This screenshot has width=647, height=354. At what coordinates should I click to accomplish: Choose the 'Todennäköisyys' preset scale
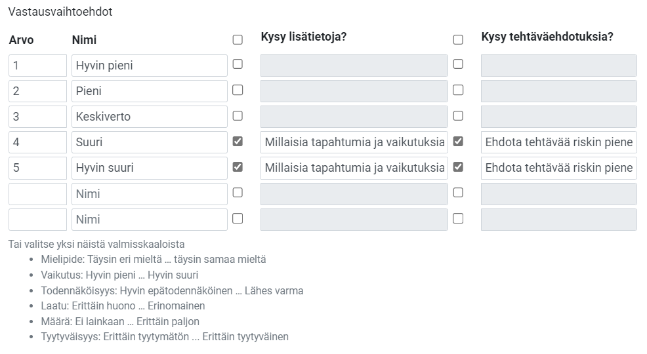click(x=171, y=290)
